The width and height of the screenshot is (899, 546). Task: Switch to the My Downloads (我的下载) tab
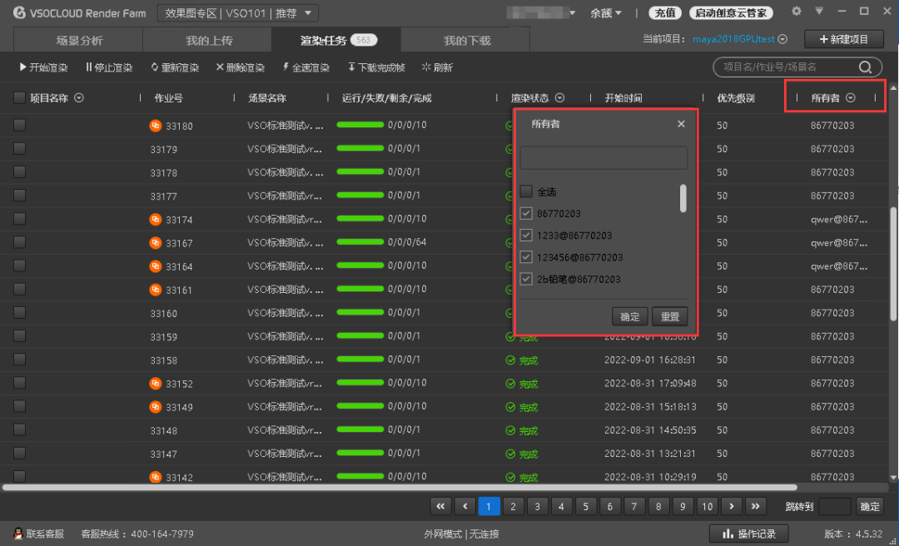(x=466, y=40)
